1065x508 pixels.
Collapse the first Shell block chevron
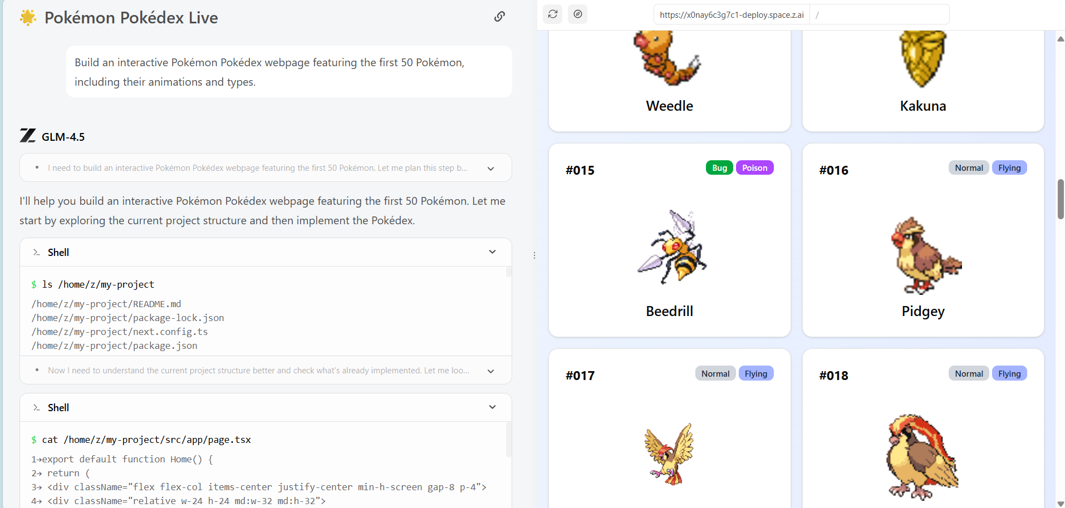pos(492,252)
